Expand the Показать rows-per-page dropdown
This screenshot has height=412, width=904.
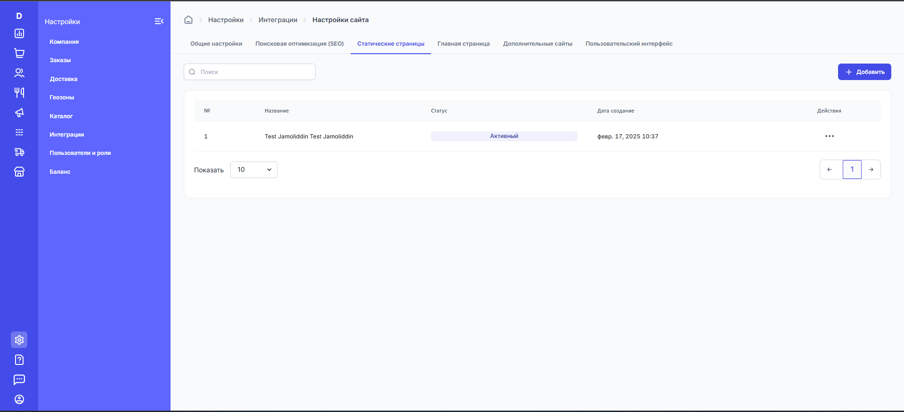coord(254,170)
